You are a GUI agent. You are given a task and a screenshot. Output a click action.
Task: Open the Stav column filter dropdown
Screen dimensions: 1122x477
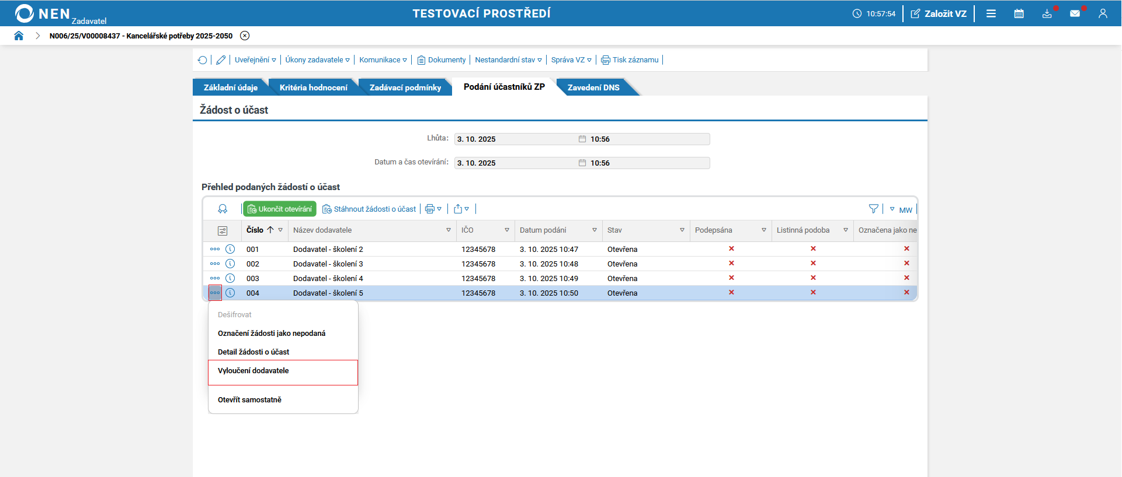[x=682, y=230]
